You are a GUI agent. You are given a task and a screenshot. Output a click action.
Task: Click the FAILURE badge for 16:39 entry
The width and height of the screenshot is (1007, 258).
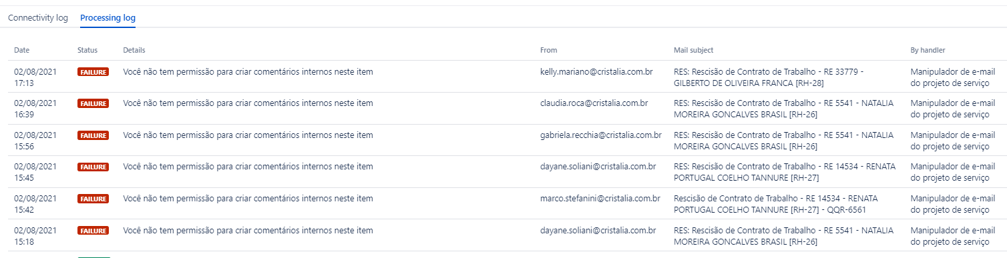click(93, 103)
